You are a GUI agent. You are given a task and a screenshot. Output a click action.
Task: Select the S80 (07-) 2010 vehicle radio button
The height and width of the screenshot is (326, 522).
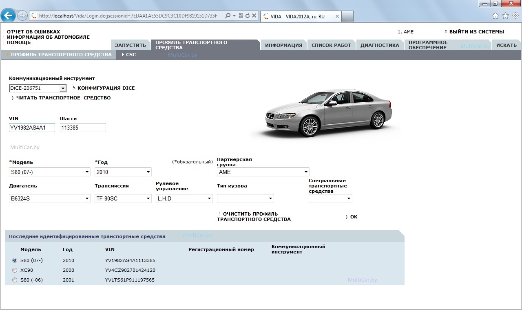tap(15, 260)
